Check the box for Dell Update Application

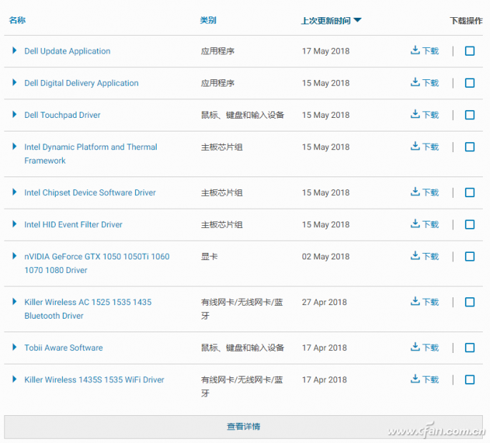click(470, 51)
